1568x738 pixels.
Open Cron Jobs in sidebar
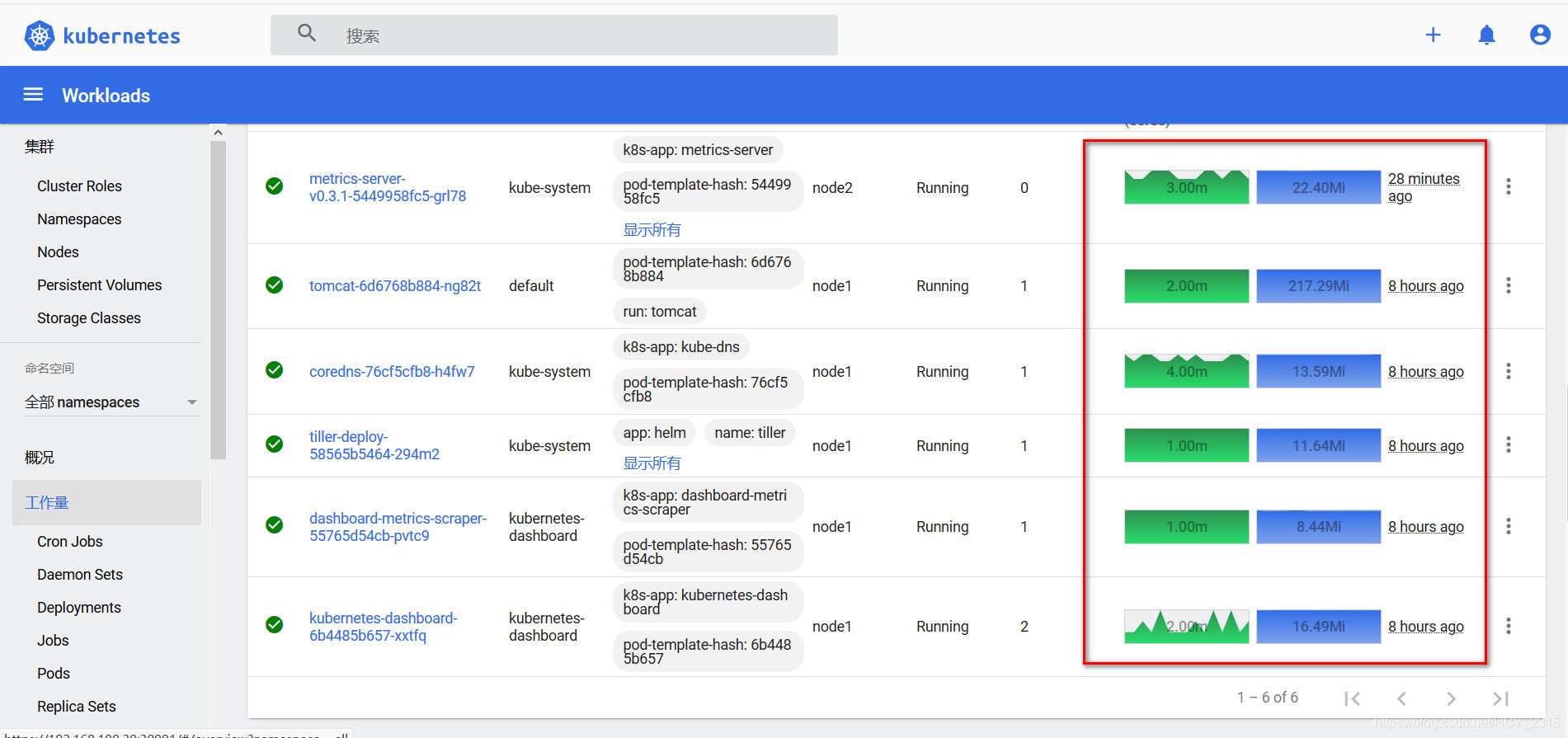pos(70,542)
